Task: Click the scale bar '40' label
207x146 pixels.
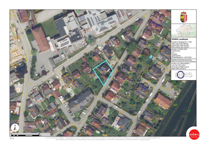Action: [39, 134]
